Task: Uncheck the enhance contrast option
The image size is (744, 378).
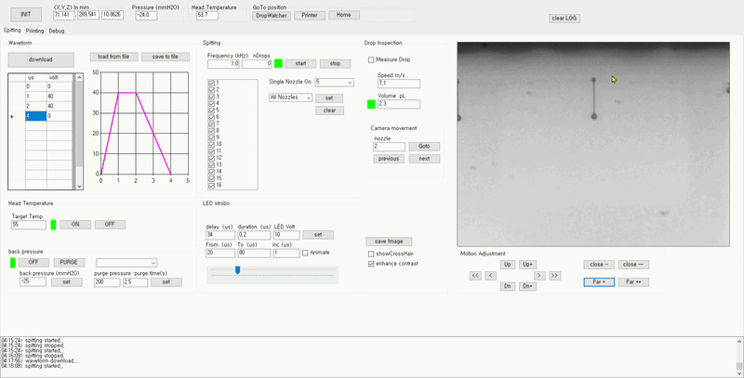Action: [x=372, y=264]
